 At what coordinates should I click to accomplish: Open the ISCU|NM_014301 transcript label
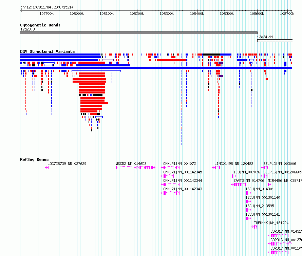pyautogui.click(x=260, y=189)
